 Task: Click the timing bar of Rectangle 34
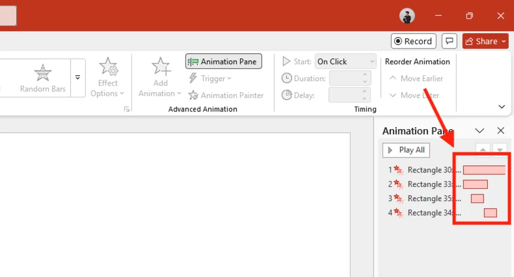[491, 213]
